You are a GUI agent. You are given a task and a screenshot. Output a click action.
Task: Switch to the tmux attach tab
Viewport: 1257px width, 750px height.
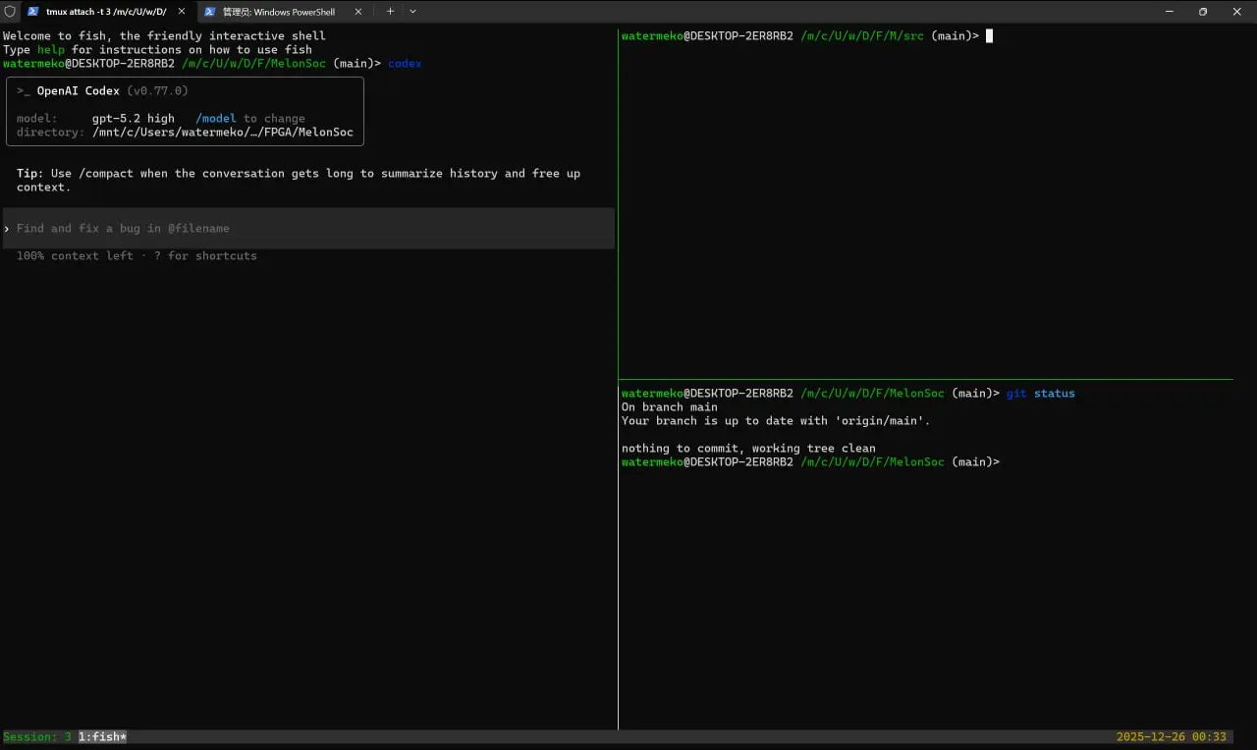pos(106,12)
